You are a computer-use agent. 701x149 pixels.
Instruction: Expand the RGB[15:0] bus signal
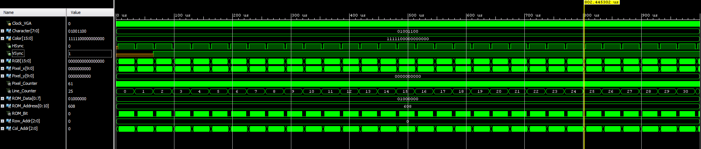[x=3, y=61]
